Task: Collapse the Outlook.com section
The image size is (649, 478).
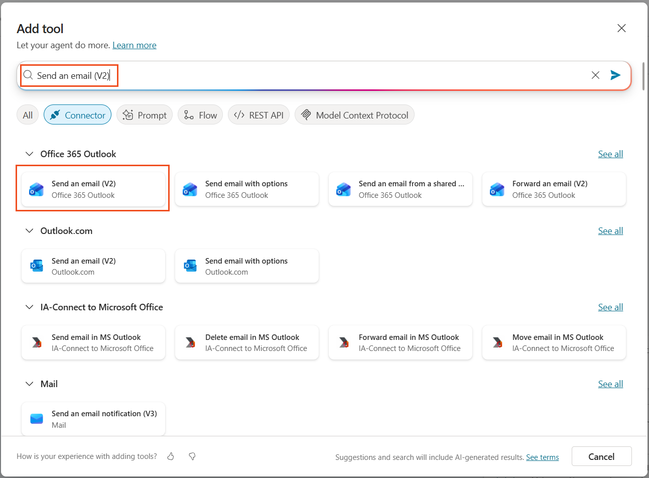Action: point(29,230)
